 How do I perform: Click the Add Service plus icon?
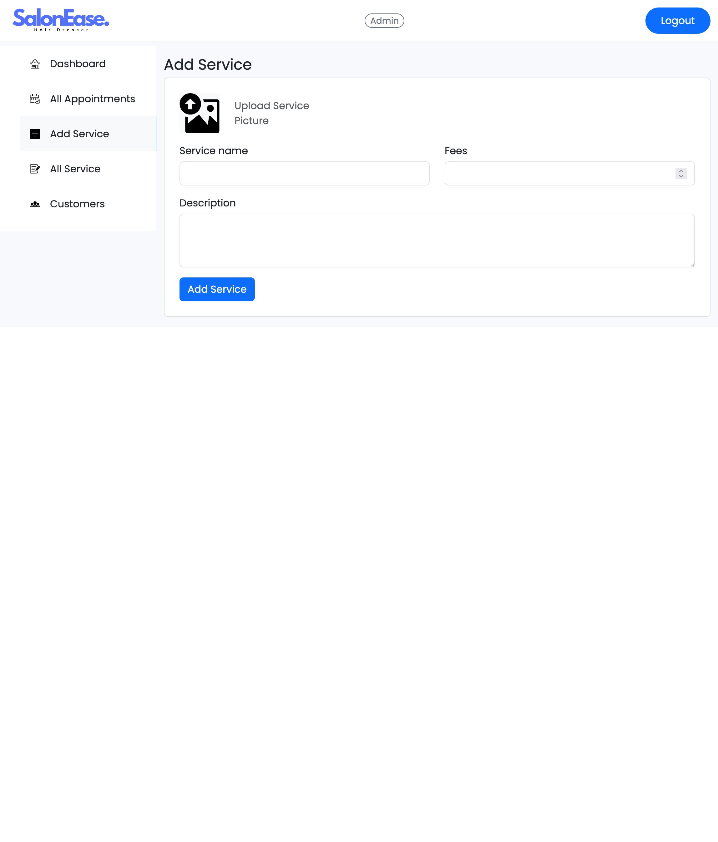(35, 134)
